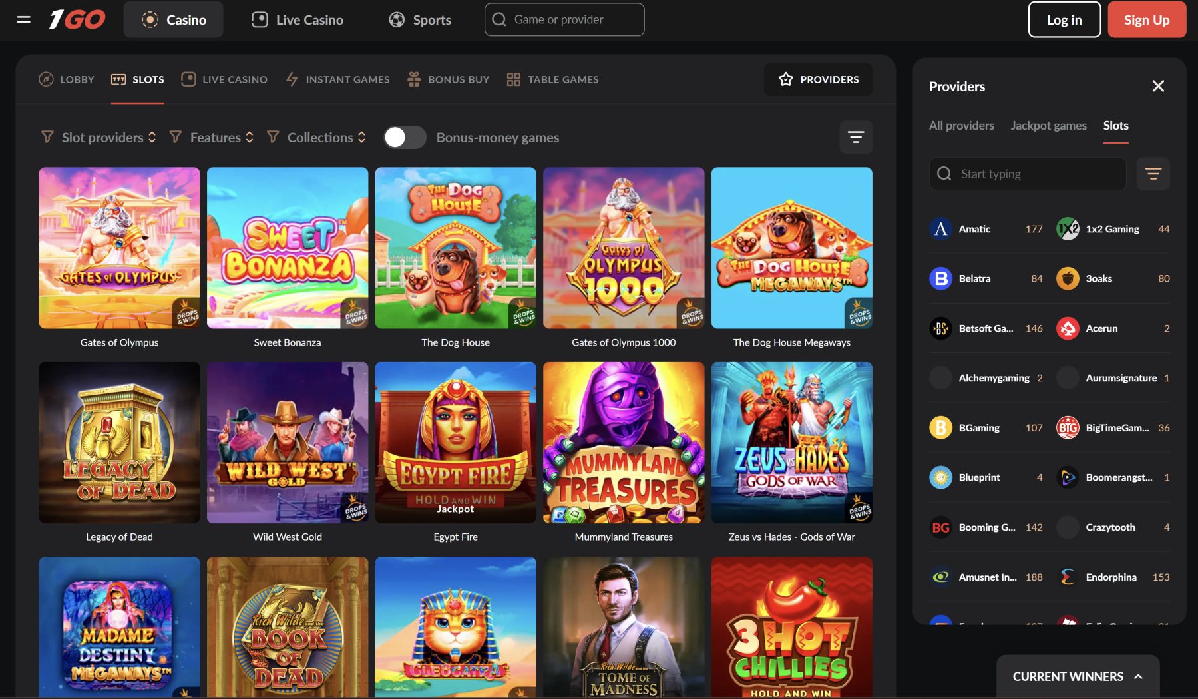This screenshot has width=1198, height=699.
Task: Close the Providers panel
Action: click(x=1158, y=86)
